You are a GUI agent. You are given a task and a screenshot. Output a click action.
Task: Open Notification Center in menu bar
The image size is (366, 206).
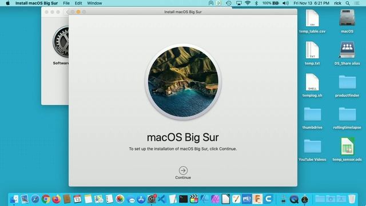coord(357,3)
